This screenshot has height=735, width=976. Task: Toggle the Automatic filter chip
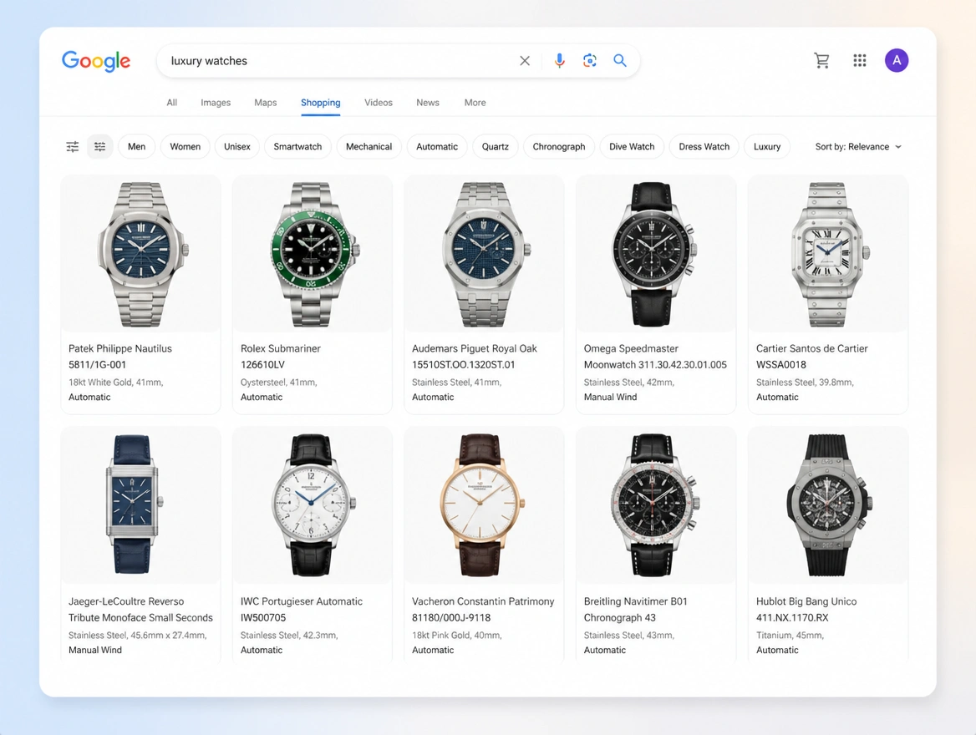(x=437, y=147)
